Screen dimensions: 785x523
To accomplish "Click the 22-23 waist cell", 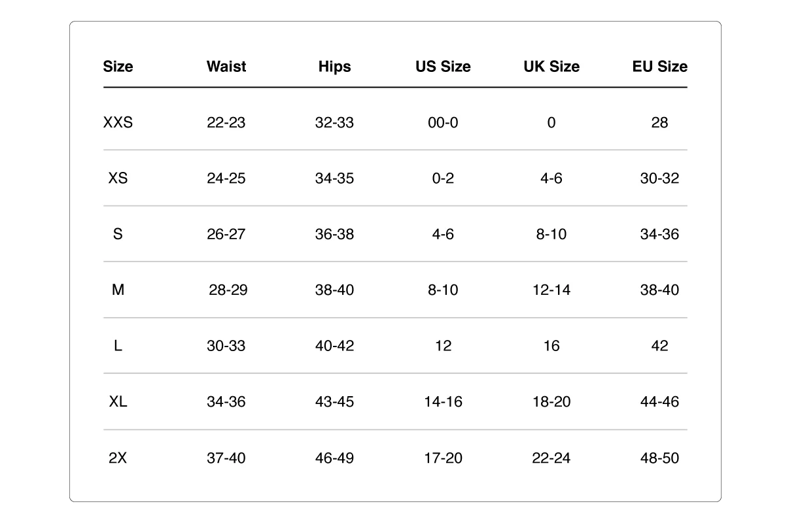I will pyautogui.click(x=226, y=123).
